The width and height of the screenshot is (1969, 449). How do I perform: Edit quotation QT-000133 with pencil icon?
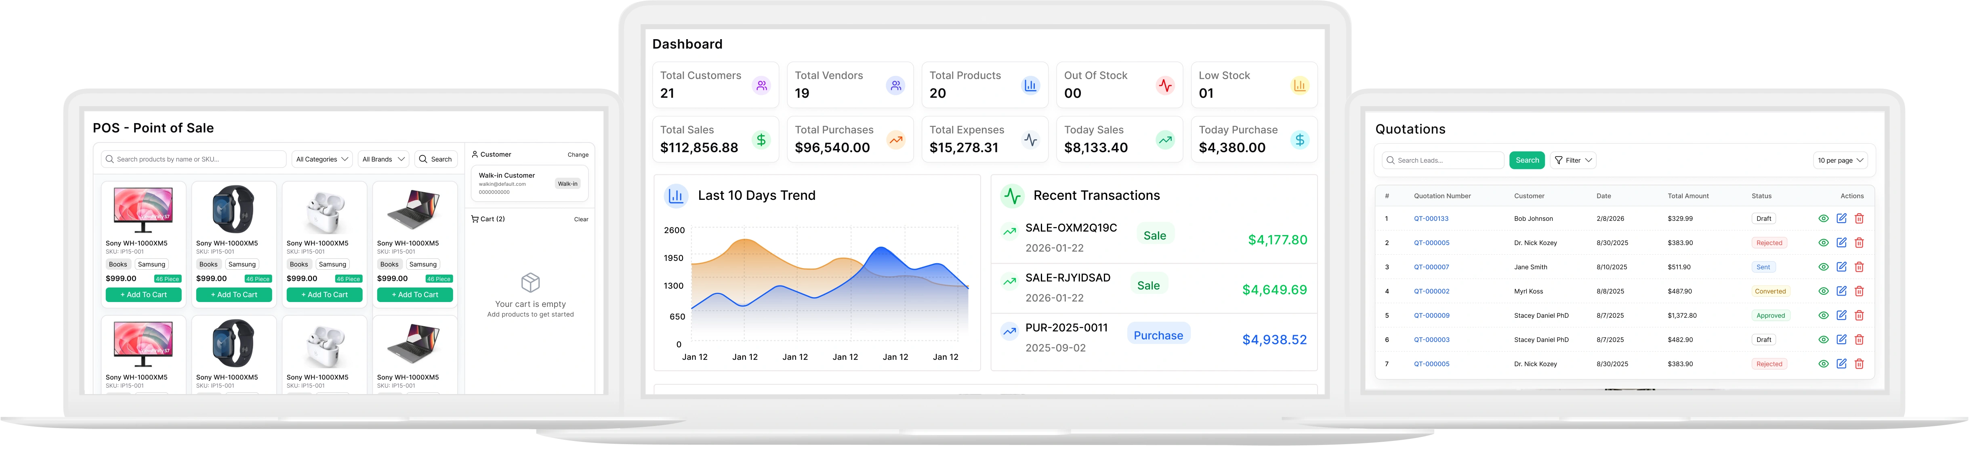[x=1841, y=218]
